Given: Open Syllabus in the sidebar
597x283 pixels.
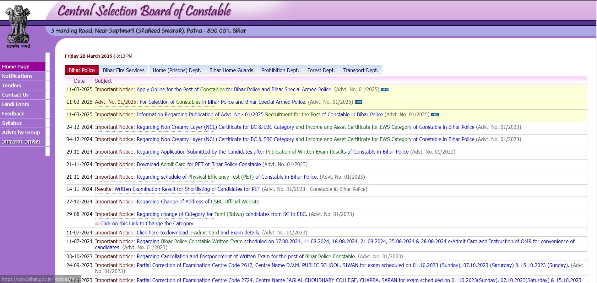Looking at the screenshot, I should (23, 123).
